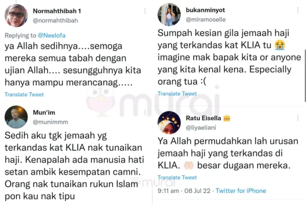Click the vertical scrollbar on the right edge
306x204 pixels.
click(305, 75)
